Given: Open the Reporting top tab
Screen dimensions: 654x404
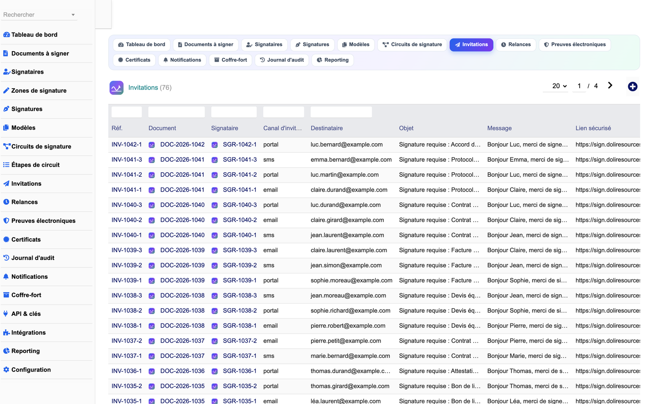Looking at the screenshot, I should (x=333, y=60).
